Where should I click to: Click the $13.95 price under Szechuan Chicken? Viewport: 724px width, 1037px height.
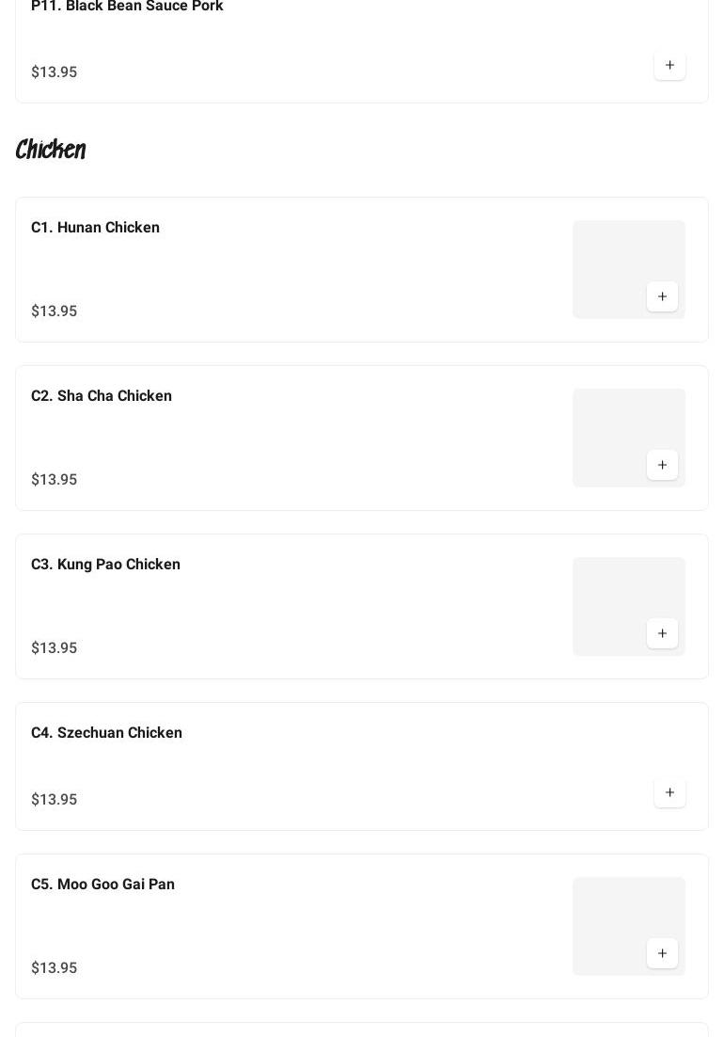(x=55, y=800)
